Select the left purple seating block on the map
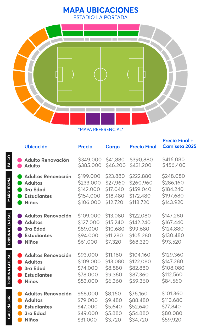The image size is (201, 332). pos(93,119)
